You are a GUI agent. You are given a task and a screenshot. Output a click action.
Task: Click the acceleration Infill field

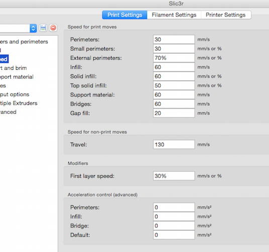click(x=174, y=216)
